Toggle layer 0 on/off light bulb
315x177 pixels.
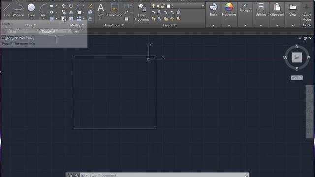pos(153,6)
